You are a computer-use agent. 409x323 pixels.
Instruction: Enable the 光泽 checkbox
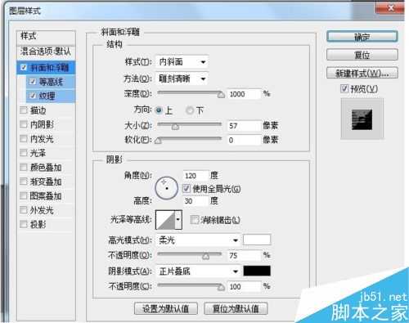(24, 153)
